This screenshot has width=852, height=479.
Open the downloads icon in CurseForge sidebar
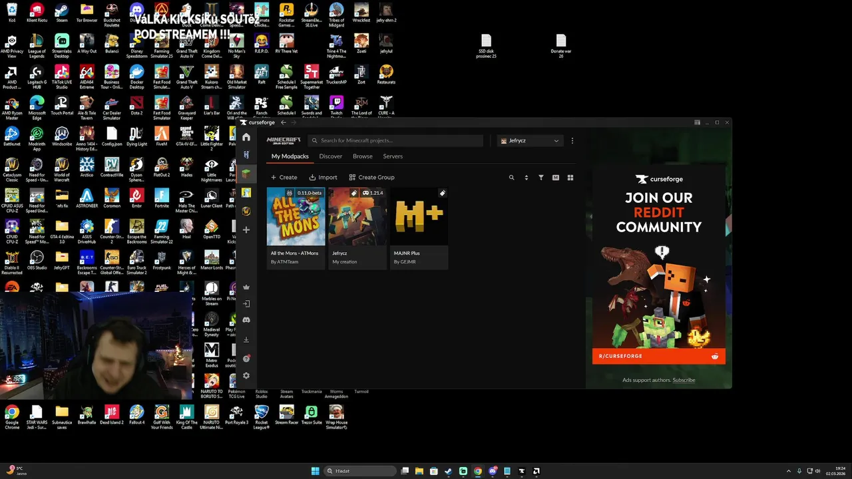246,340
